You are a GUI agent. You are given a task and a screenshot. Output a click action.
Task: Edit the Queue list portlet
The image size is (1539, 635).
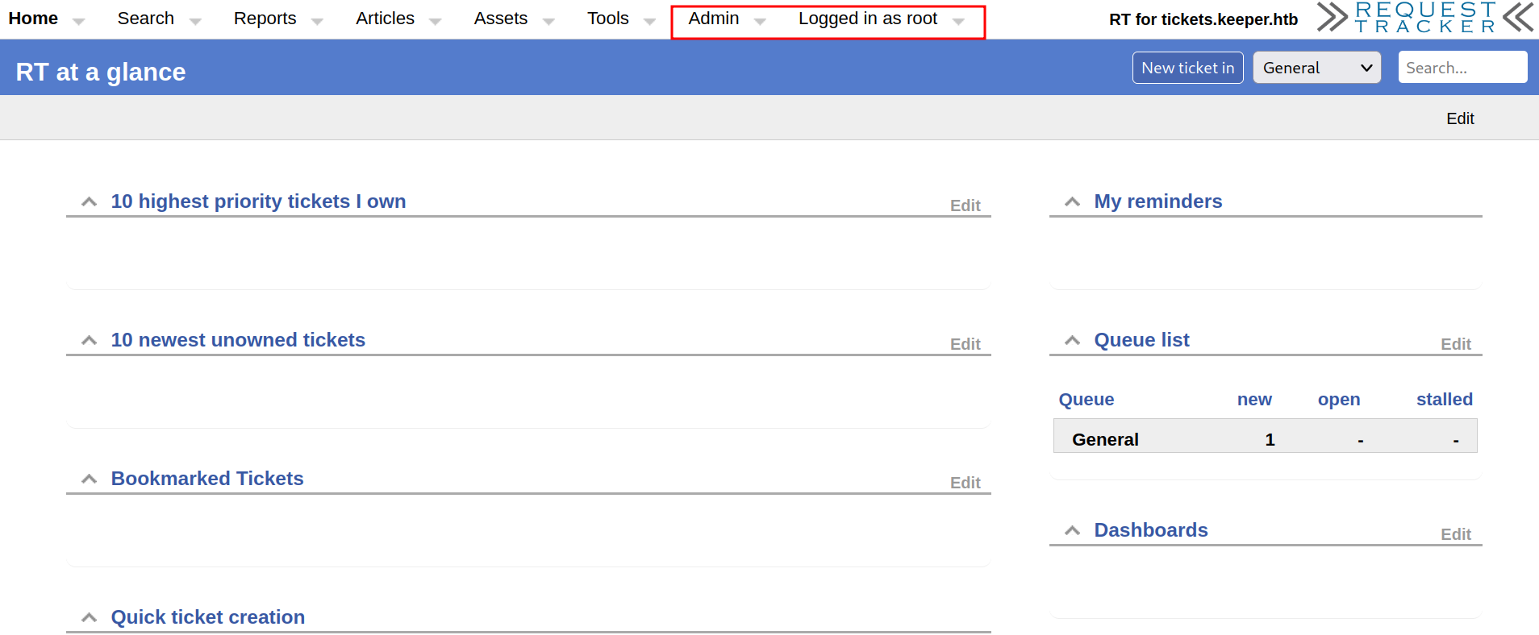[x=1456, y=344]
